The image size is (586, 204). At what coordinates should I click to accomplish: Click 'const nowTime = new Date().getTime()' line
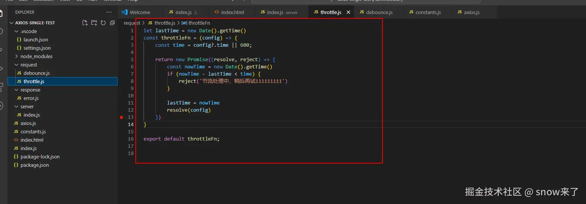point(220,67)
